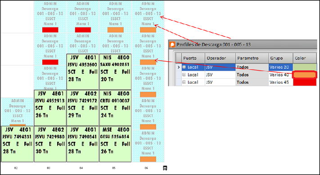Select container JSVU 4952913
This screenshot has width=320, height=175.
click(x=50, y=108)
